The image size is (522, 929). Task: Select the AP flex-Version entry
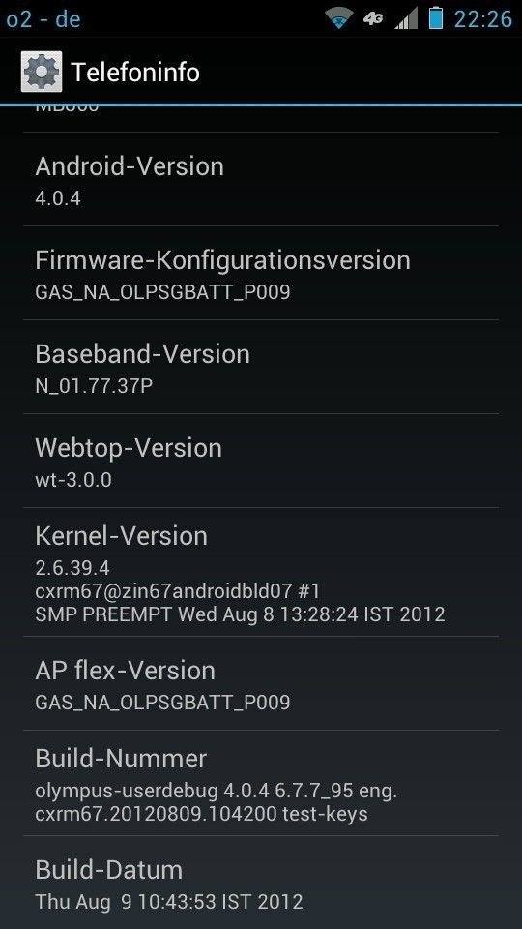[261, 683]
